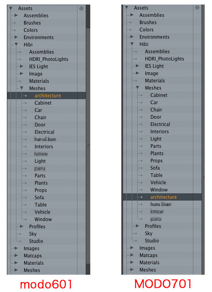Click the round icon atop MODO701 panel
This screenshot has height=292, width=212.
pos(197,8)
